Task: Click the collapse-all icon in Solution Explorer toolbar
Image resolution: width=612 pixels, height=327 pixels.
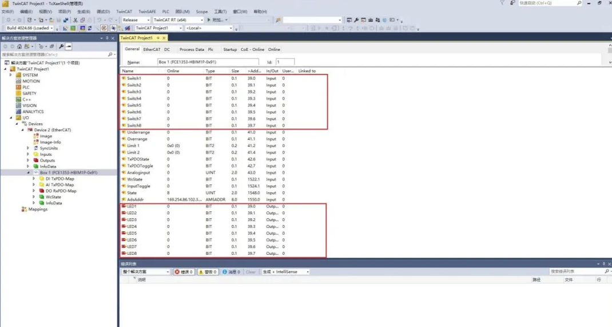Action: point(51,46)
